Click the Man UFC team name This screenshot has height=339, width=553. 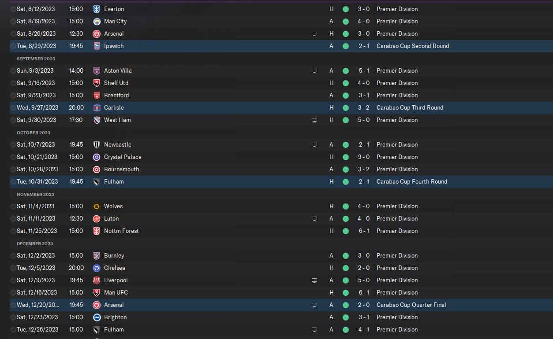[116, 292]
